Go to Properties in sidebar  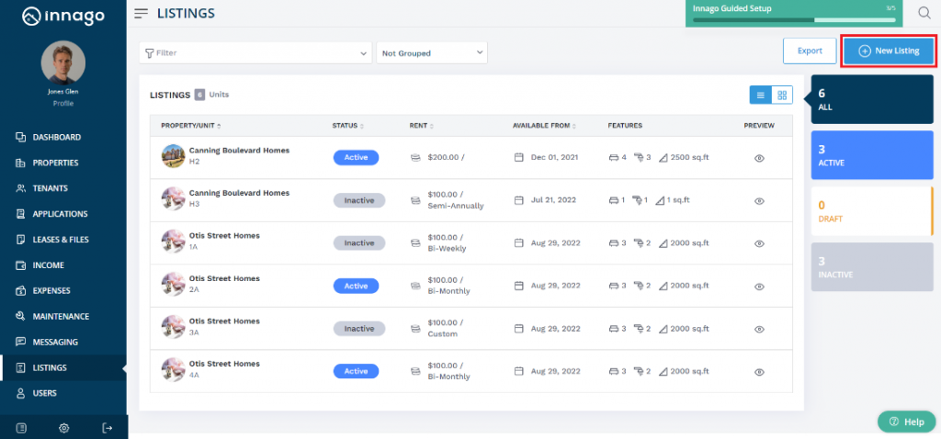55,163
